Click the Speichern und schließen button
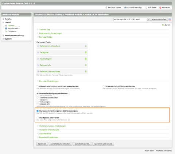 tap(61, 144)
